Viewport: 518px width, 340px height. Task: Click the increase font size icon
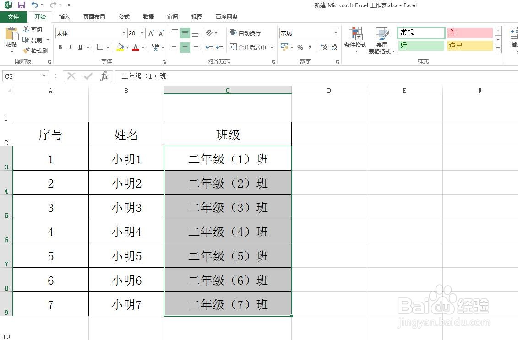[150, 33]
